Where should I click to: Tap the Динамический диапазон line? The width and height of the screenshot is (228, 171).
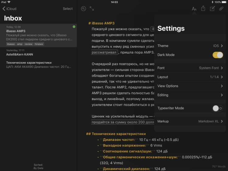point(131,169)
